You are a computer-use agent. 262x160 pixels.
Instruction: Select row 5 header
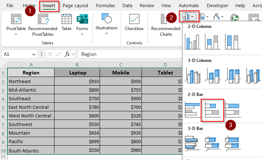(3, 107)
